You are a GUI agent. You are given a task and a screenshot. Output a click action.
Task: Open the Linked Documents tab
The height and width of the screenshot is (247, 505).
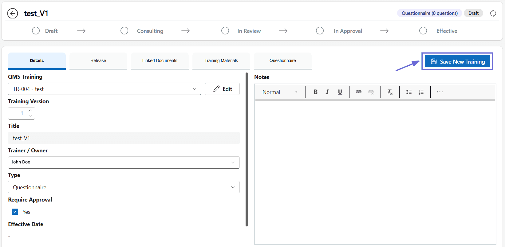[x=160, y=61]
